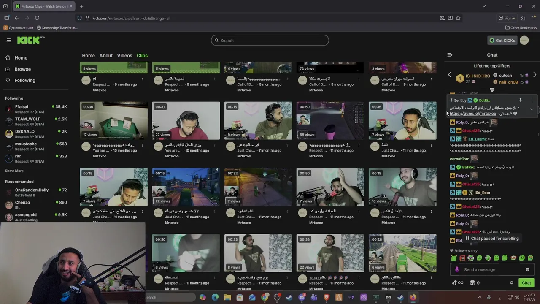Image resolution: width=540 pixels, height=304 pixels.
Task: Open chat settings gear icon
Action: pos(512,283)
